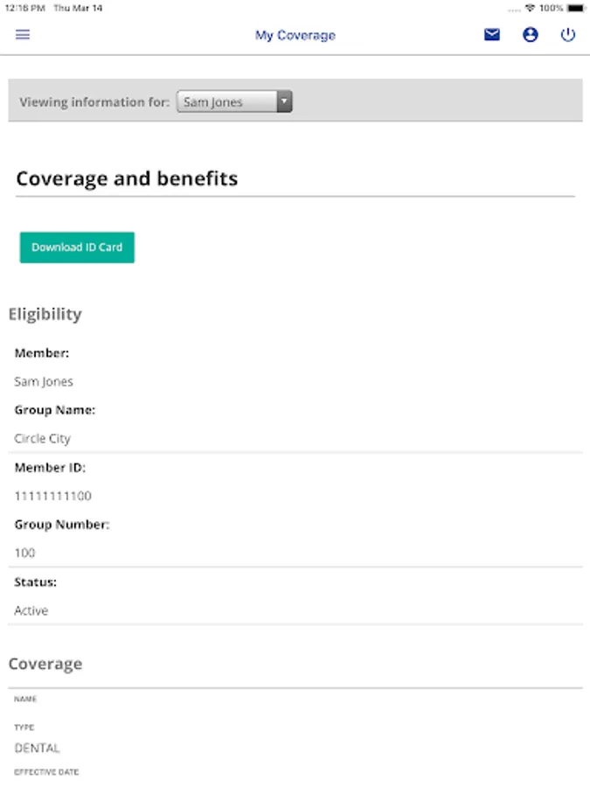The height and width of the screenshot is (787, 590).
Task: Tap the Group Number value 100
Action: click(24, 553)
